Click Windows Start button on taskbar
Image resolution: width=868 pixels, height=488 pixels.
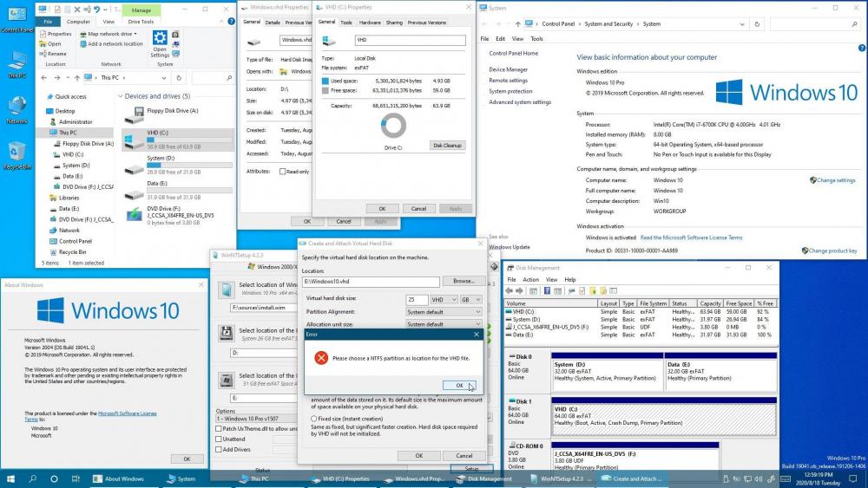tap(10, 478)
